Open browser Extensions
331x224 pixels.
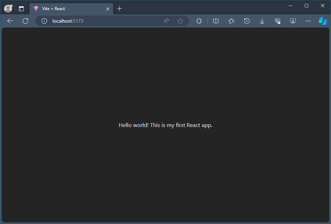pyautogui.click(x=199, y=21)
